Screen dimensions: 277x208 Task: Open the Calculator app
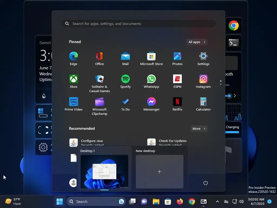tap(203, 104)
